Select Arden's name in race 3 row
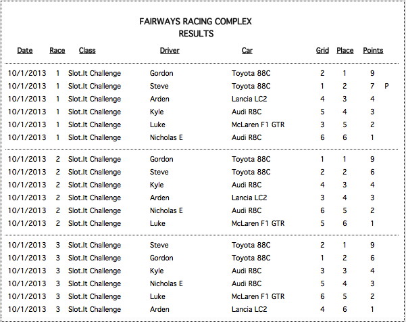This screenshot has height=322, width=406. 159,309
